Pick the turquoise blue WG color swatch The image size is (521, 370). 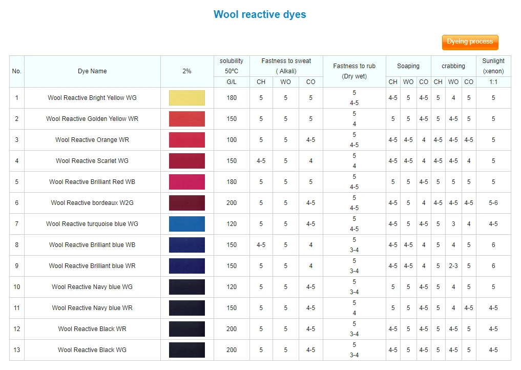tap(187, 224)
